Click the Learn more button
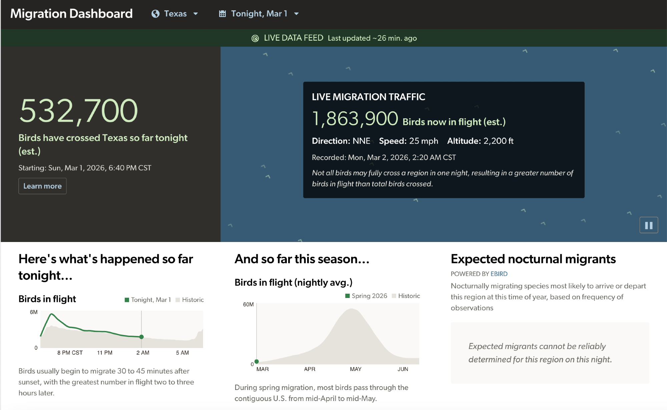This screenshot has width=667, height=410. pos(42,186)
